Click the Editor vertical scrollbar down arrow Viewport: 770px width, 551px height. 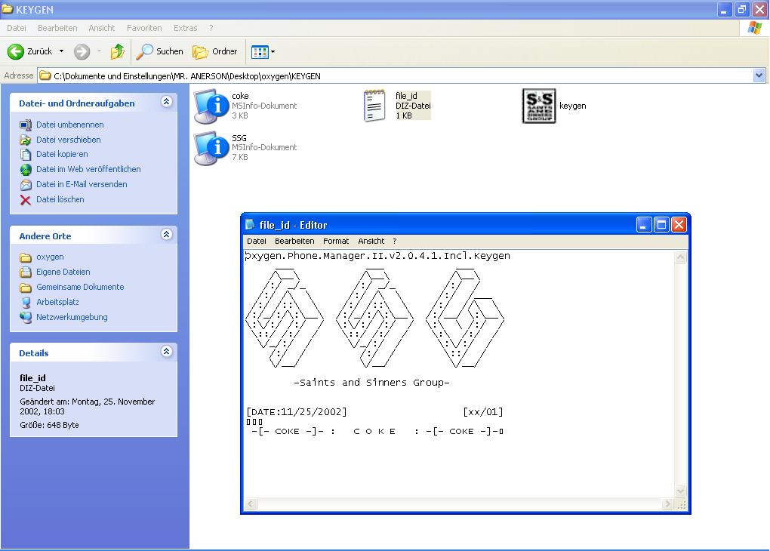coord(680,491)
